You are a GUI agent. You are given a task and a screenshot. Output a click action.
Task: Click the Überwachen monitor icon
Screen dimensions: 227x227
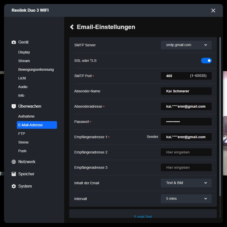coord(14,106)
